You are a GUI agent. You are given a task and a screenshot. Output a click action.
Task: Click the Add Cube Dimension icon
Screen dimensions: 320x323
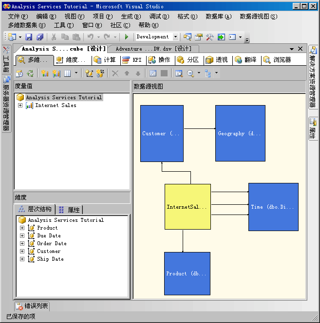click(x=89, y=73)
